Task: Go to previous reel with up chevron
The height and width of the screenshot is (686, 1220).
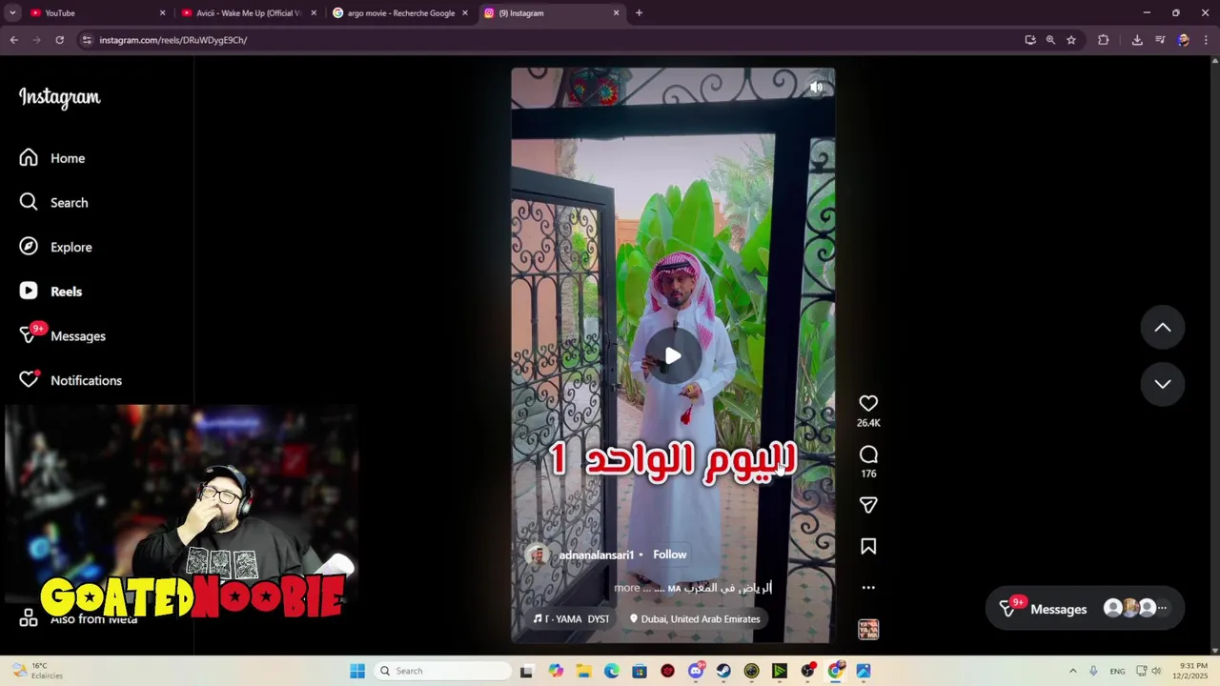Action: tap(1163, 328)
